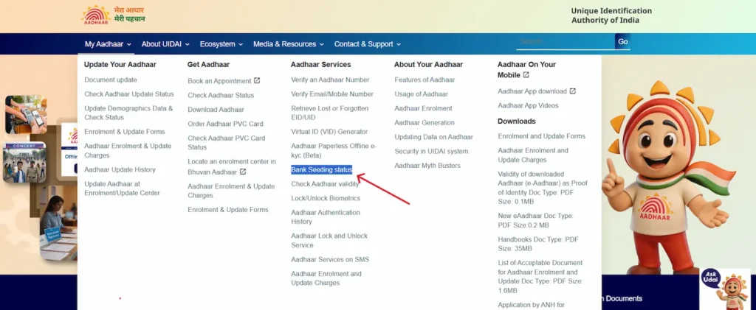The height and width of the screenshot is (310, 756).
Task: Open Features of Aadhaar
Action: click(425, 80)
